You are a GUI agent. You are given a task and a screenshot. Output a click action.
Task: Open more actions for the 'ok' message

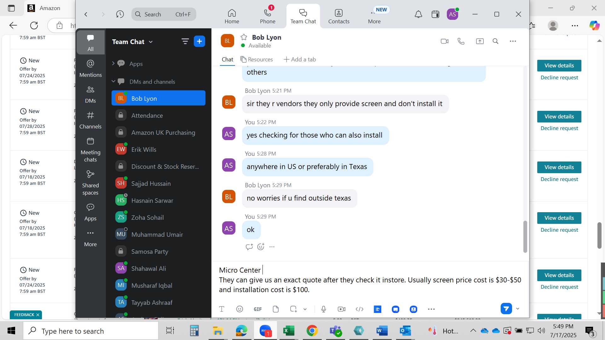click(x=272, y=247)
